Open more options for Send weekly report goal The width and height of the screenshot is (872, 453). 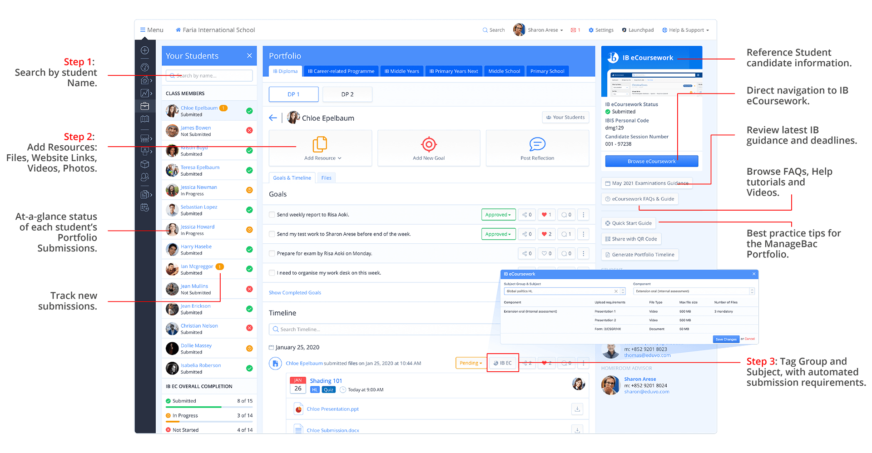584,215
